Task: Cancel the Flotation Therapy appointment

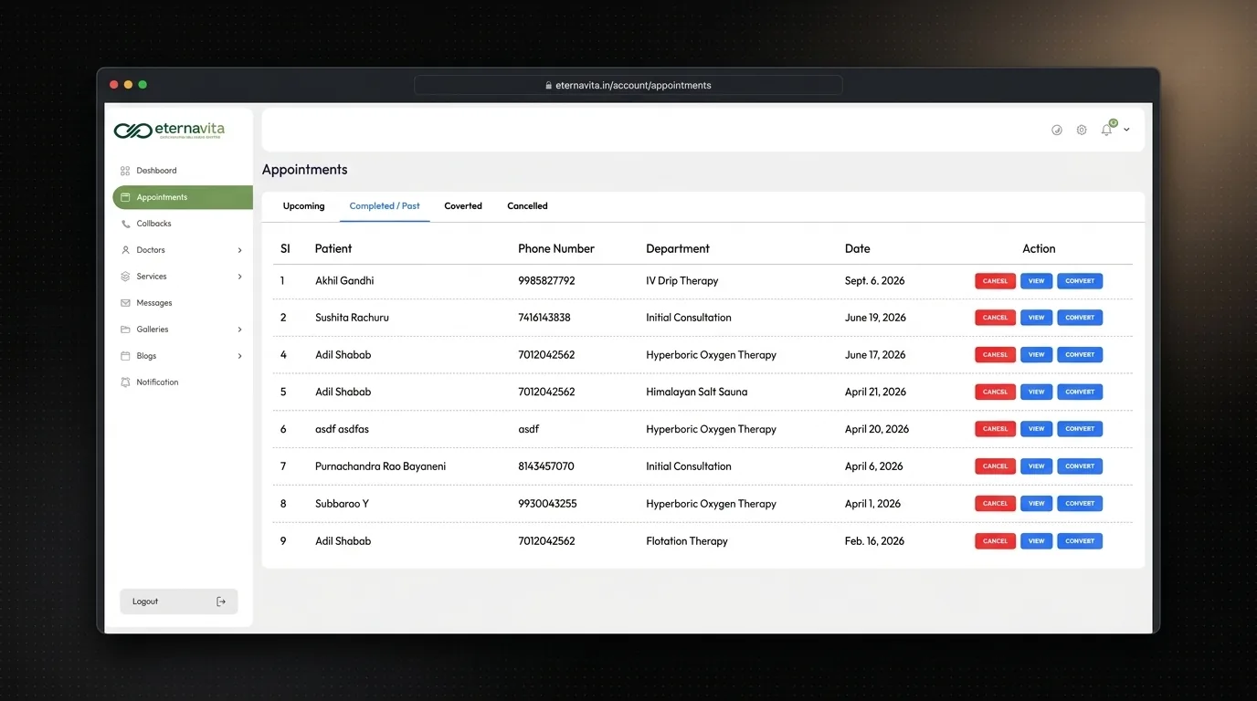Action: click(995, 541)
